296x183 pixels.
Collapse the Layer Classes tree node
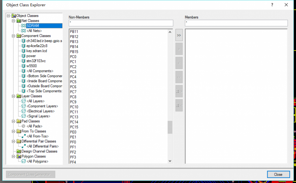(x=13, y=96)
